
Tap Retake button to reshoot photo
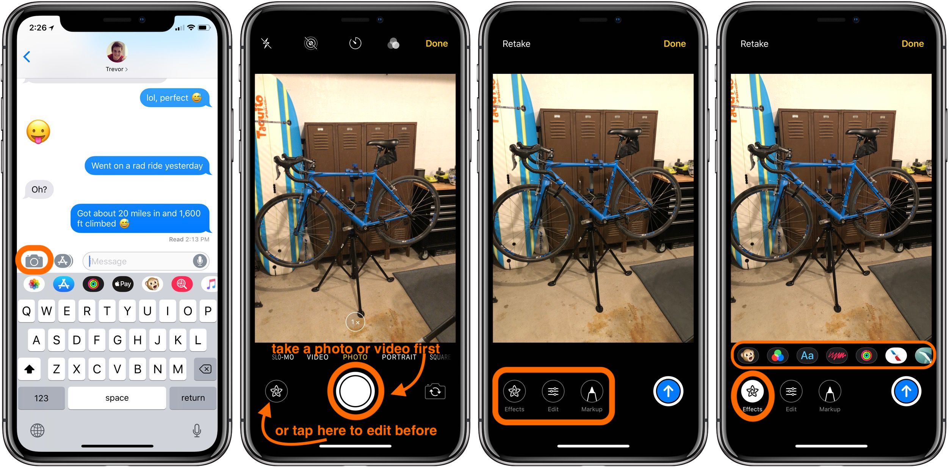point(517,43)
